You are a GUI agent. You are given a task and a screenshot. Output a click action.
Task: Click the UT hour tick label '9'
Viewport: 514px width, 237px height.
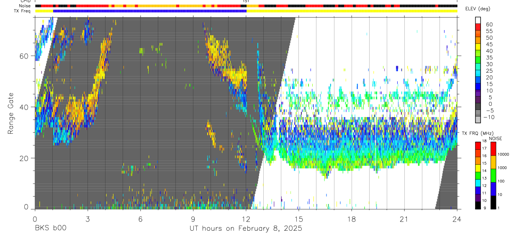tap(193, 219)
